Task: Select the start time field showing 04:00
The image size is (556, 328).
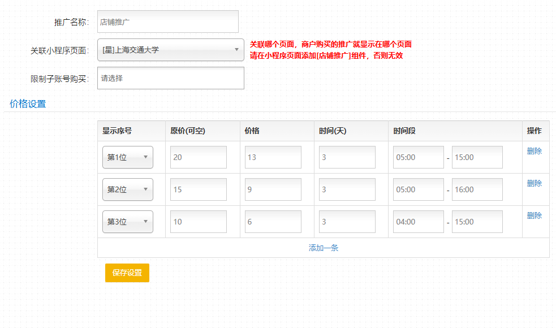Action: [418, 222]
